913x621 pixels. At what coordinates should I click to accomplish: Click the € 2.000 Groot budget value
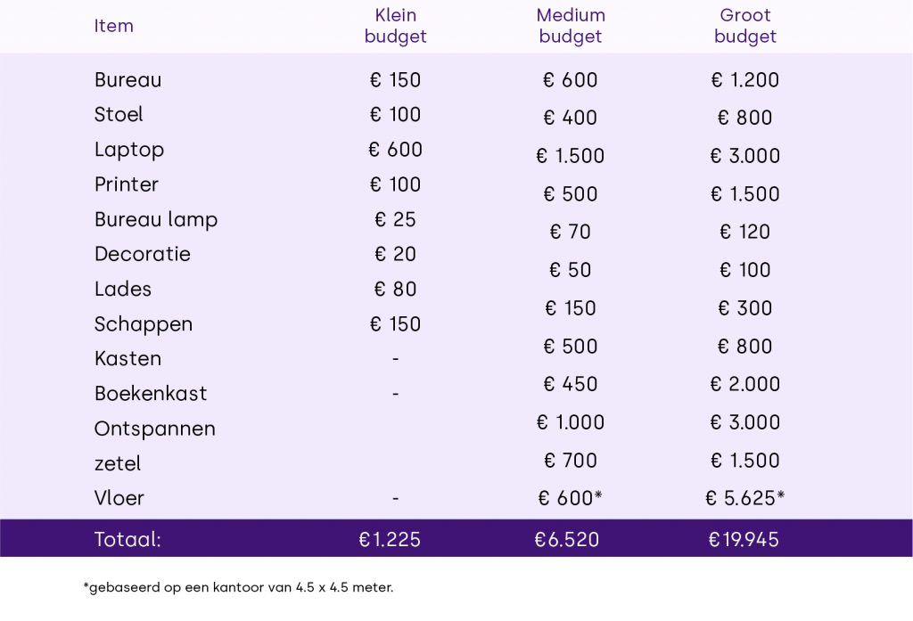click(x=745, y=384)
